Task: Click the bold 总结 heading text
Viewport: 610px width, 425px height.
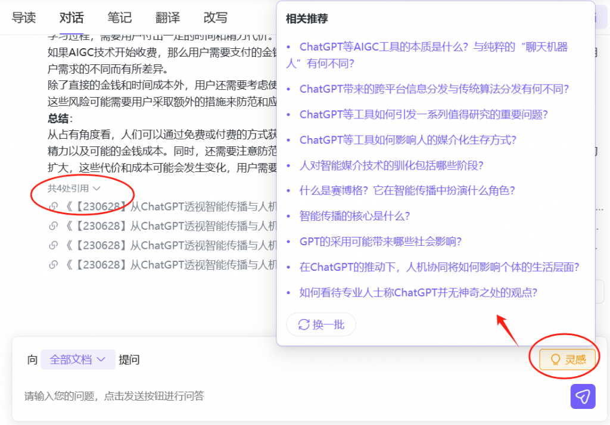Action: click(x=58, y=118)
